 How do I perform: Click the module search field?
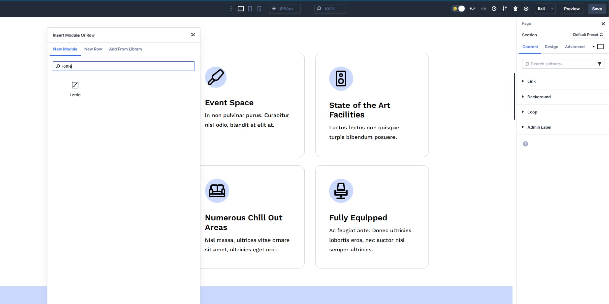(x=123, y=66)
